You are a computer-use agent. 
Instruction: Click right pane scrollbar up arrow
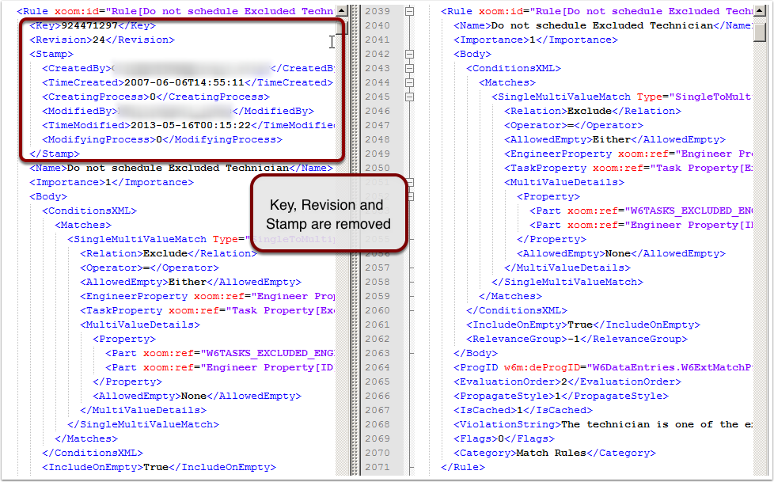(759, 11)
